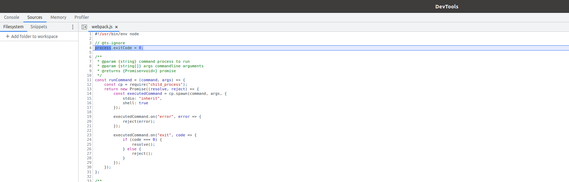Select the Filesystem navigator tab
The height and width of the screenshot is (182, 569).
[x=14, y=27]
